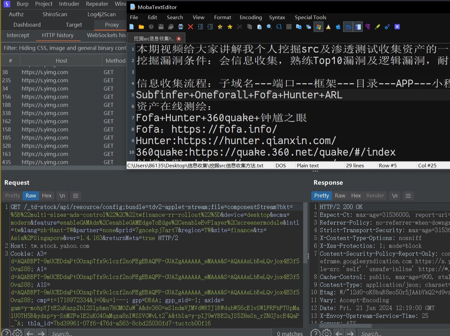Click blue gears settings icon in MobaTextEditor

click(387, 27)
